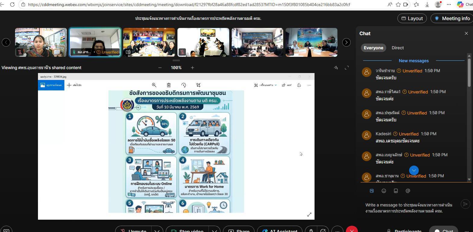Jump to latest messages with blue down arrow
This screenshot has height=232, width=473.
click(414, 170)
